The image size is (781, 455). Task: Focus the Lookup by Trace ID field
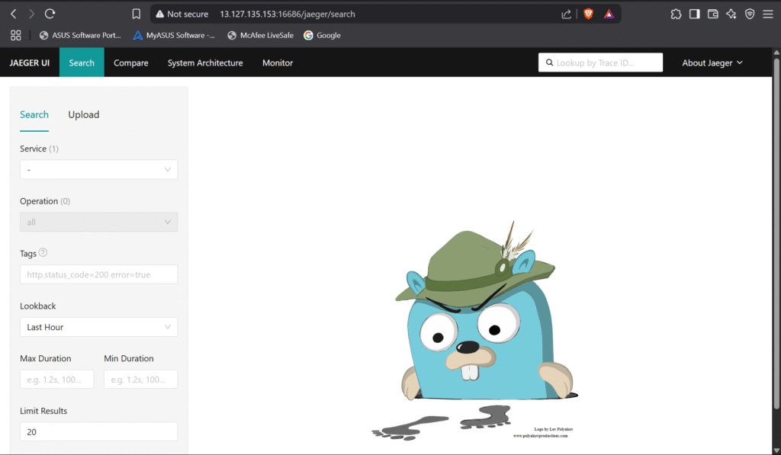[x=601, y=62]
